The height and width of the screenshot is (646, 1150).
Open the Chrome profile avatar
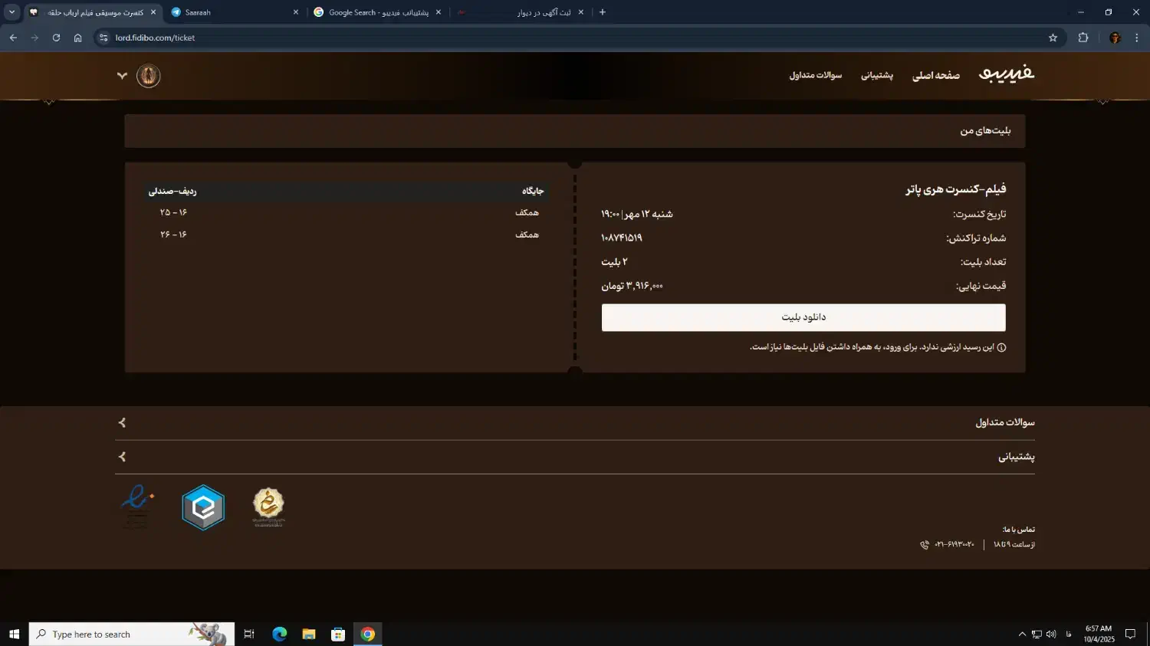[1115, 38]
